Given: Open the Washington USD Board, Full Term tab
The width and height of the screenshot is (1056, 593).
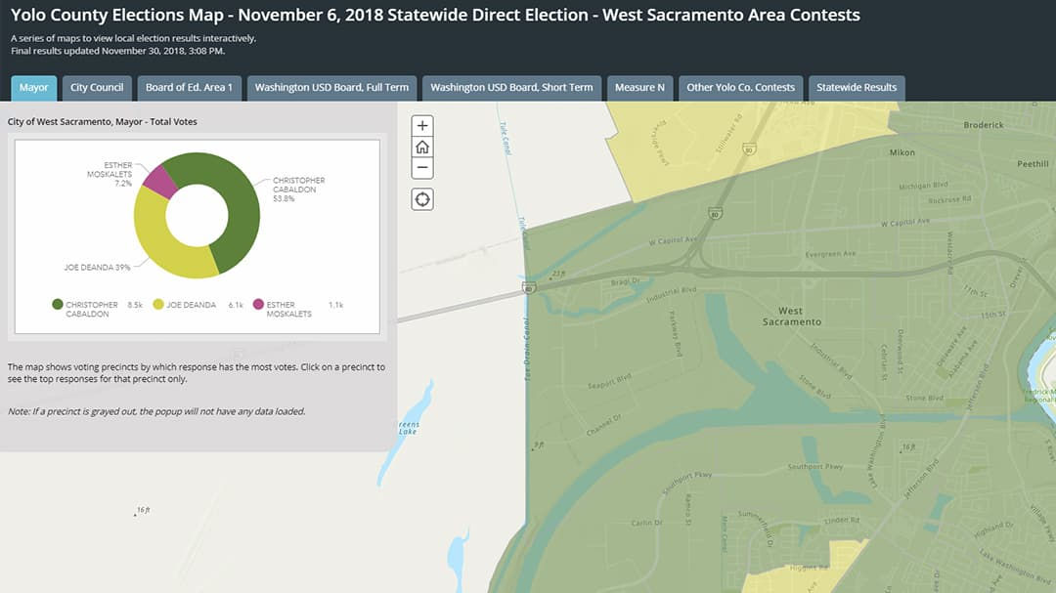Looking at the screenshot, I should pos(332,87).
